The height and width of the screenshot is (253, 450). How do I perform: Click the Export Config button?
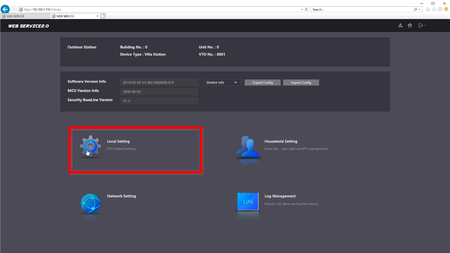click(x=263, y=83)
